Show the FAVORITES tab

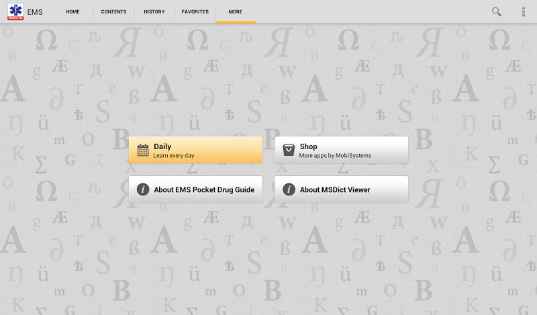click(195, 11)
